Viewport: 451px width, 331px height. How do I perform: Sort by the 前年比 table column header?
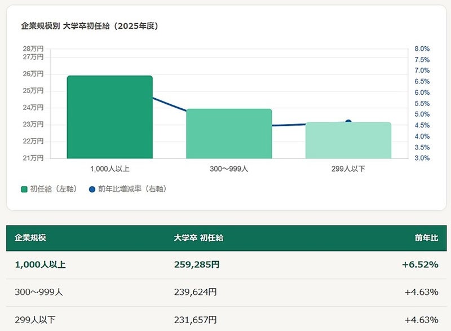click(x=426, y=238)
